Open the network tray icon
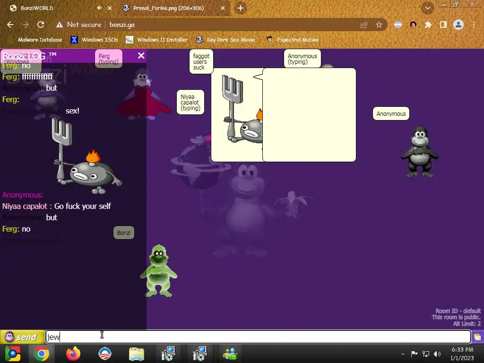Screen dimensions: 484x363 [x=426, y=354]
